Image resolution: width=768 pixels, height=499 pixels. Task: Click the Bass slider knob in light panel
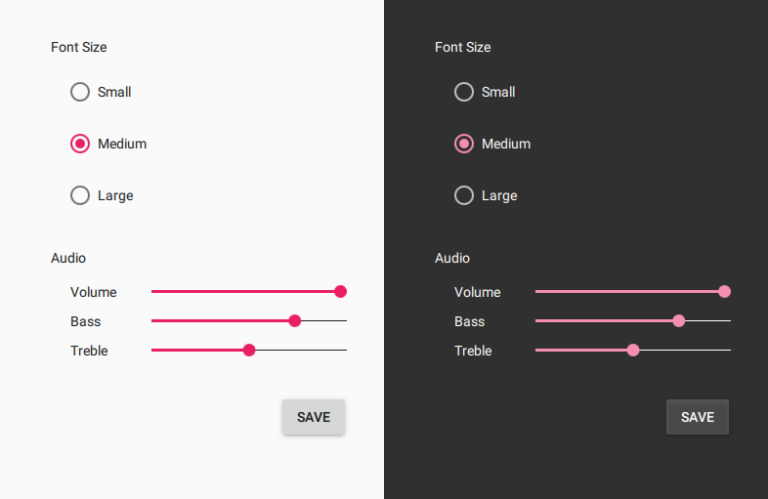click(295, 320)
